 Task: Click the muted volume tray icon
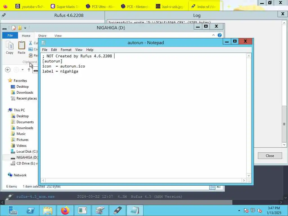260,210
